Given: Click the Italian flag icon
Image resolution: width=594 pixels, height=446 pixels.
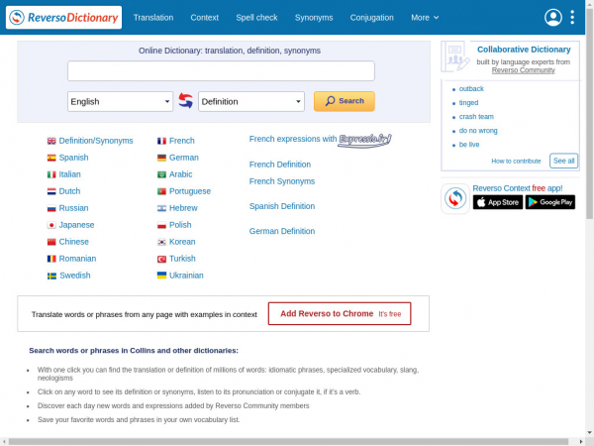Looking at the screenshot, I should coord(51,174).
